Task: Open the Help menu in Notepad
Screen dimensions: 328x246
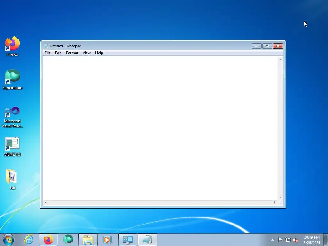Action: point(99,53)
